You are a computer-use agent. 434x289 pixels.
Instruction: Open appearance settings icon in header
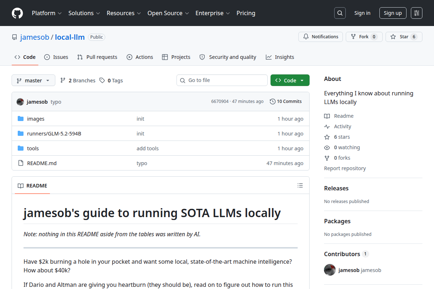tap(417, 13)
